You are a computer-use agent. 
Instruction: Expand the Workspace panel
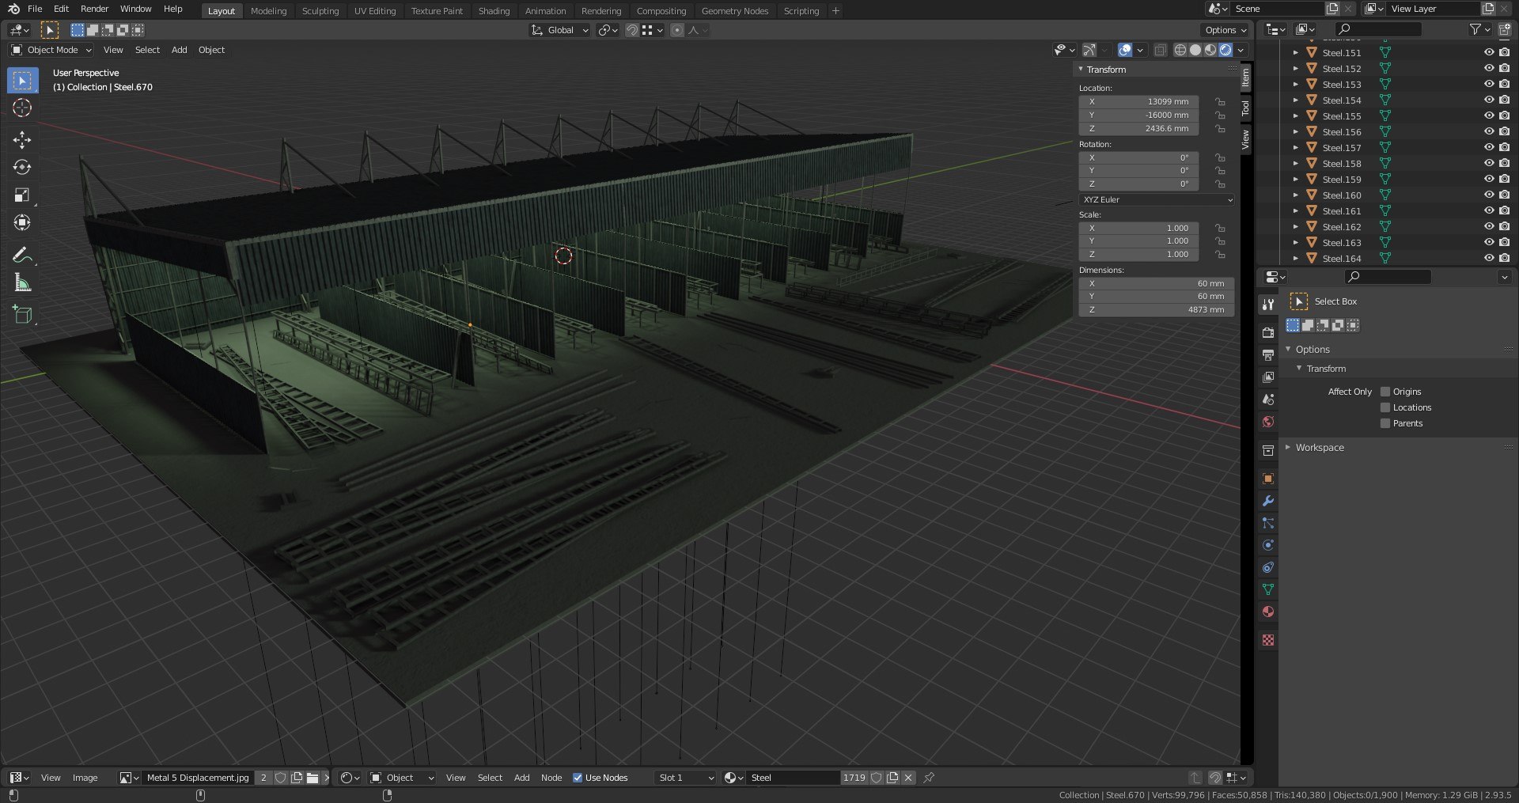[1319, 448]
